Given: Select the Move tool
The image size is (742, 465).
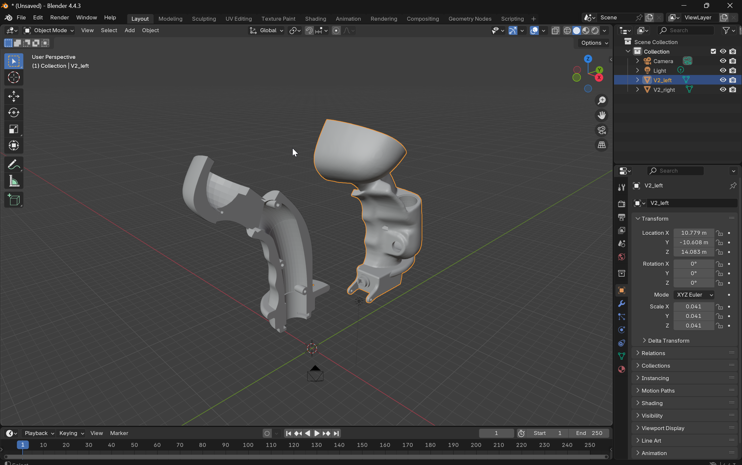Looking at the screenshot, I should click(x=13, y=96).
